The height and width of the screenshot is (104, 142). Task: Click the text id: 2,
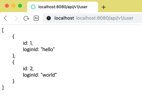point(28,69)
